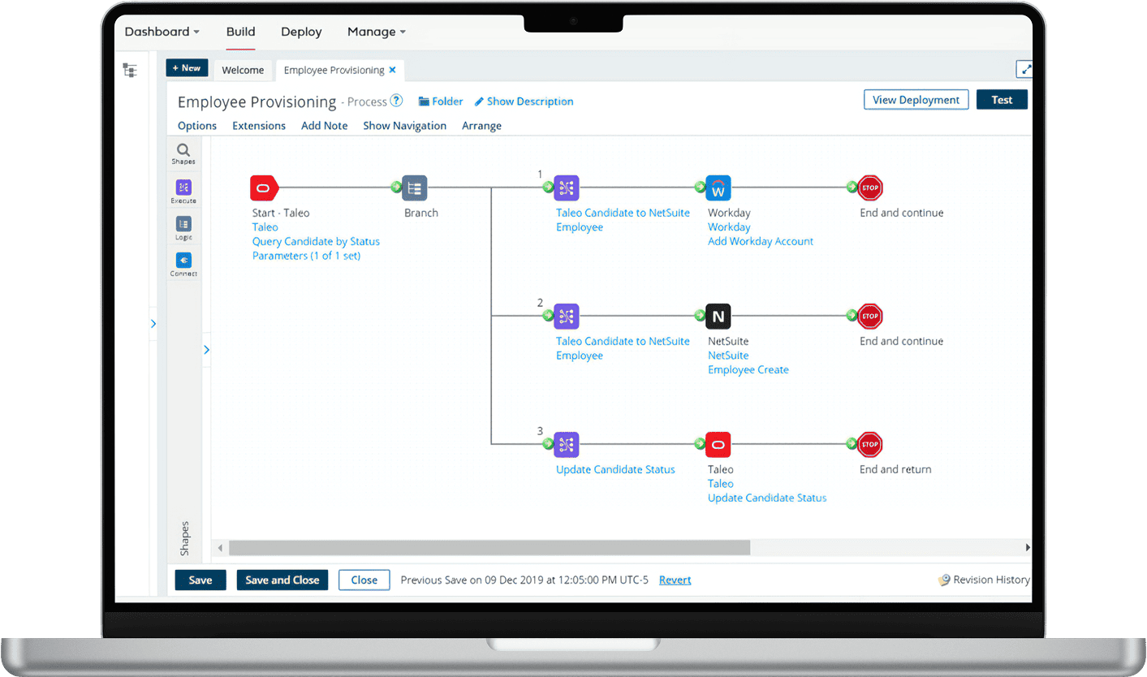This screenshot has width=1147, height=677.
Task: Open the Dashboard dropdown menu
Action: point(162,32)
